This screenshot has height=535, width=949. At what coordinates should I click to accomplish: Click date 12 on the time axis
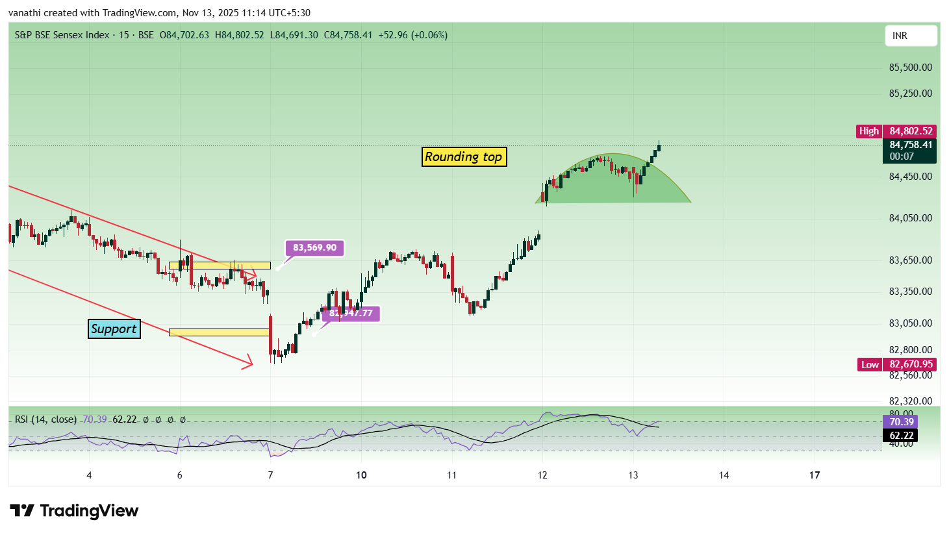542,475
